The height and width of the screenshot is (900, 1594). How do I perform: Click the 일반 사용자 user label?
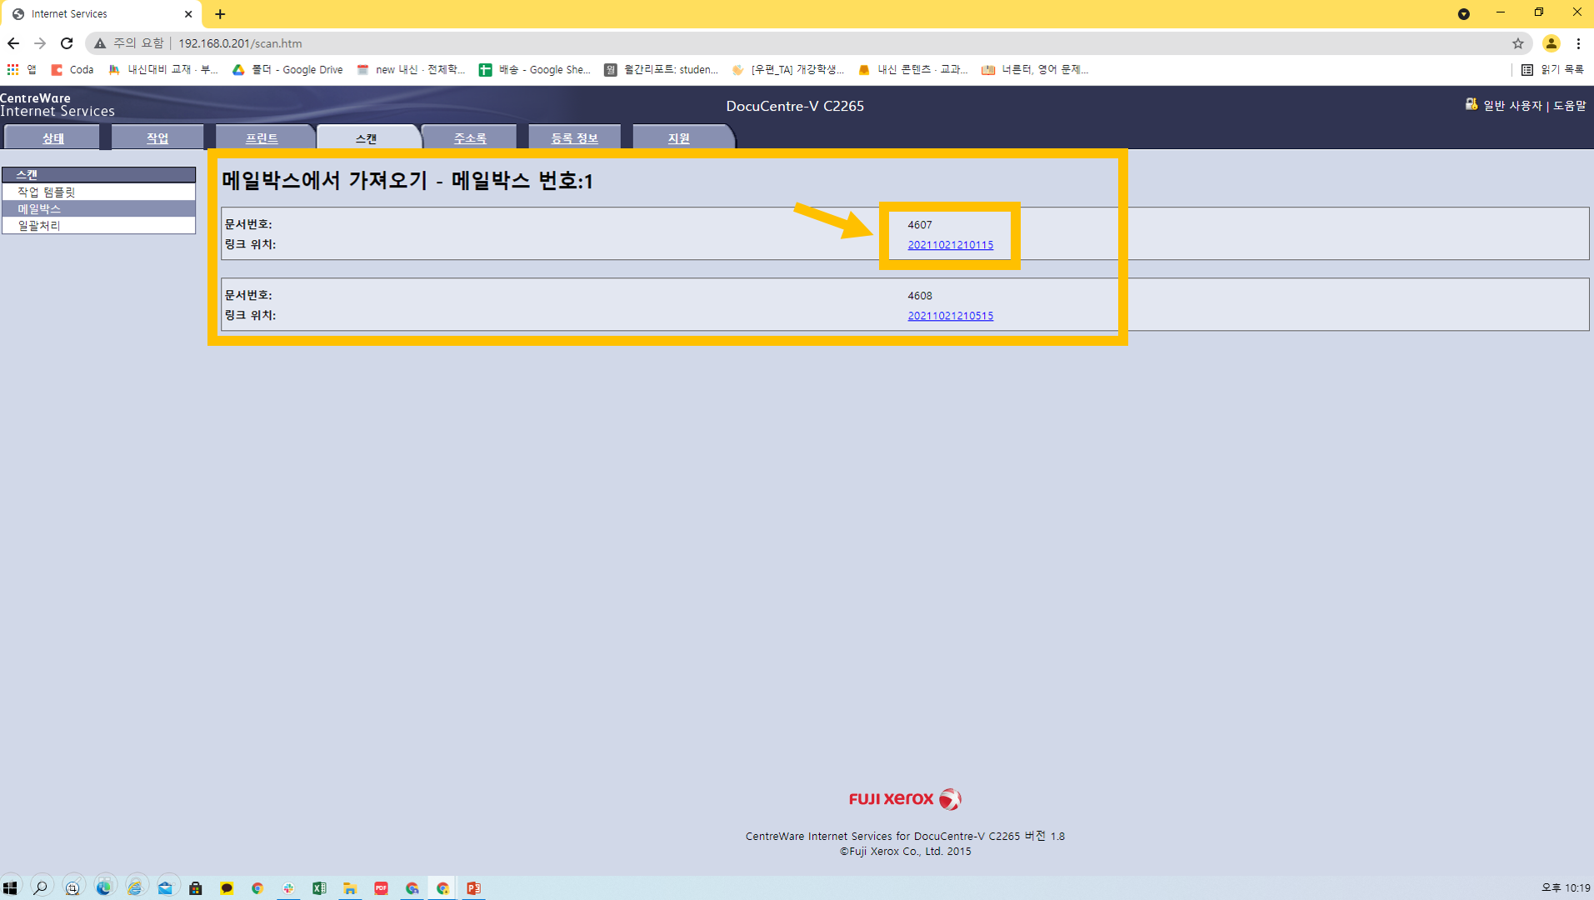pos(1512,106)
